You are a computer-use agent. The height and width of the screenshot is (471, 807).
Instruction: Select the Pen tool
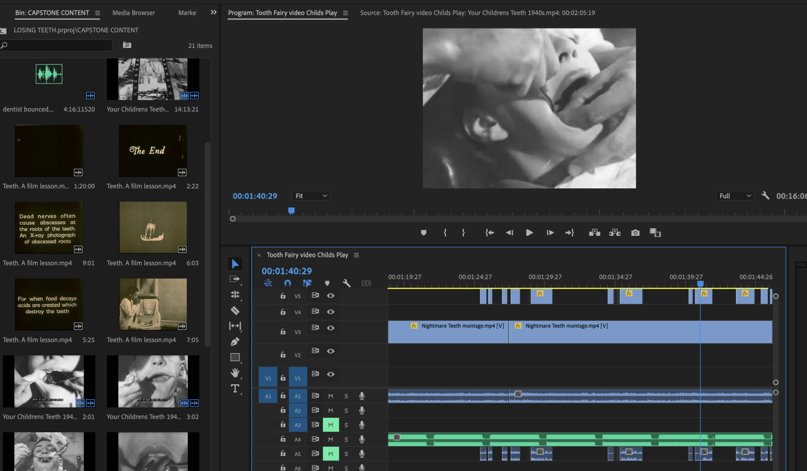(235, 341)
